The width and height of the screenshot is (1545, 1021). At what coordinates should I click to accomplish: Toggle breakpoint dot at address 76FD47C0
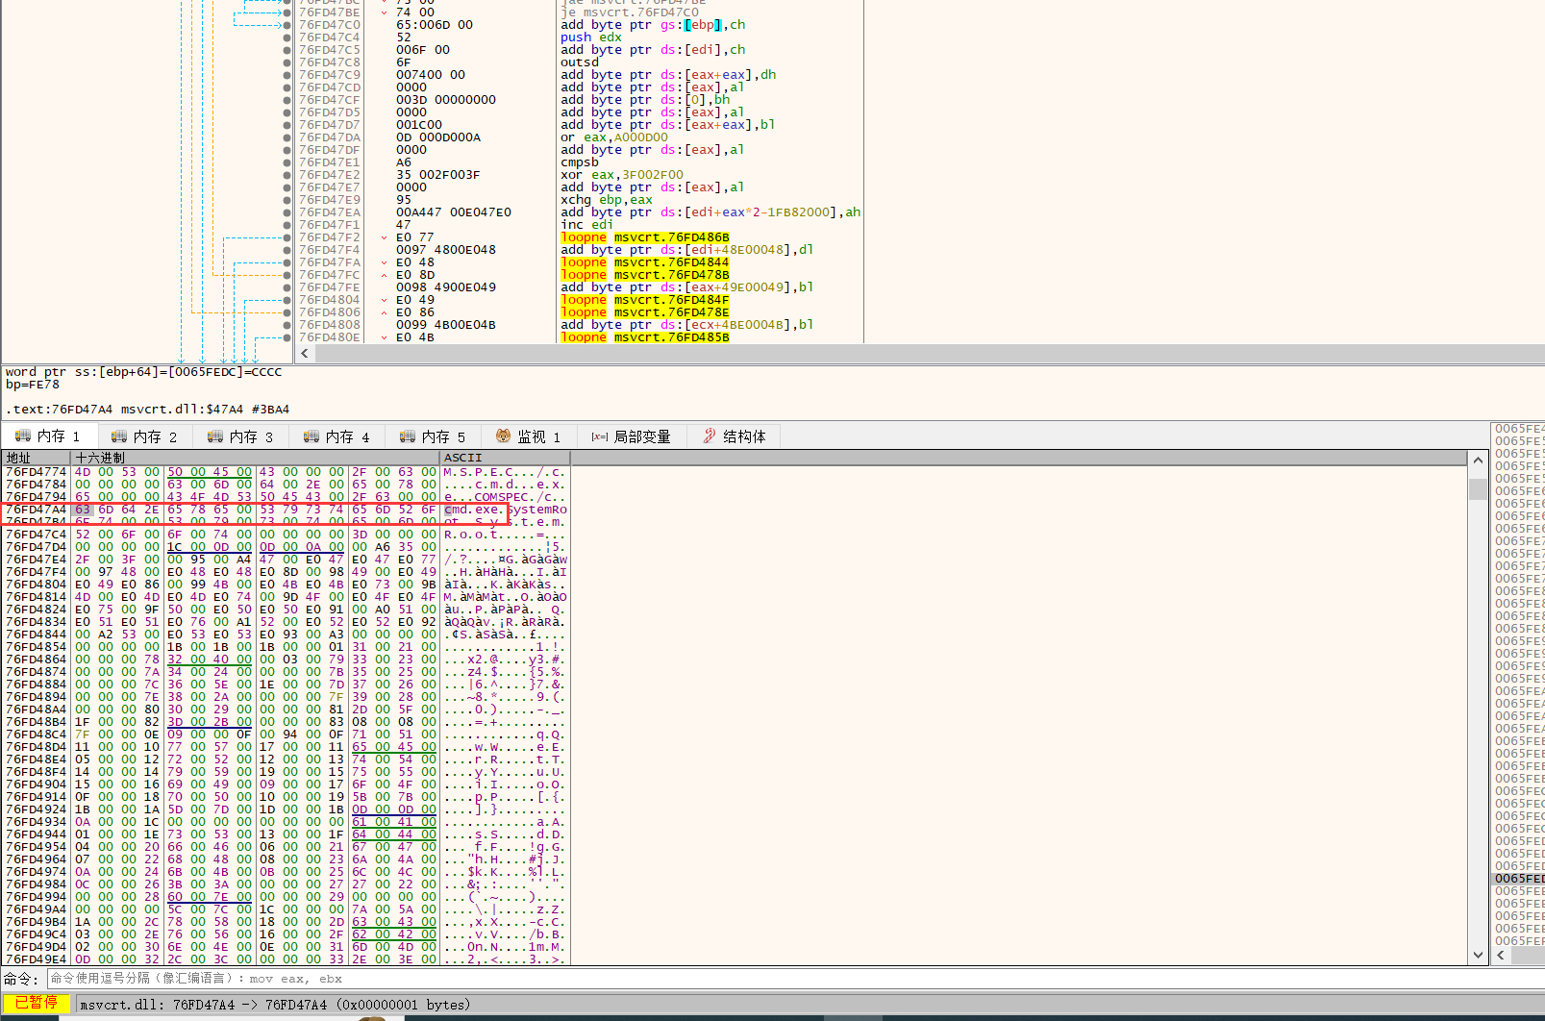point(287,25)
